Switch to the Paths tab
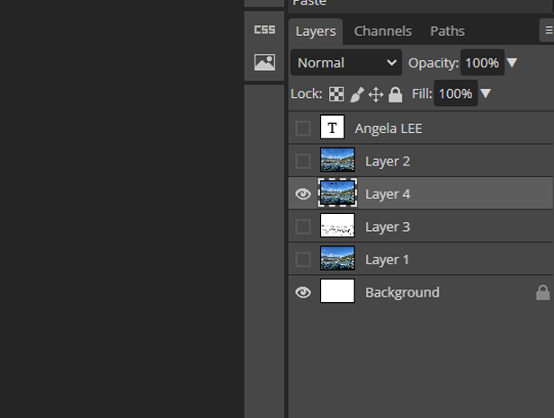 [x=447, y=31]
